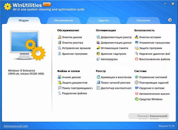Switch to Классический режим view
The width and height of the screenshot is (178, 130).
(159, 116)
